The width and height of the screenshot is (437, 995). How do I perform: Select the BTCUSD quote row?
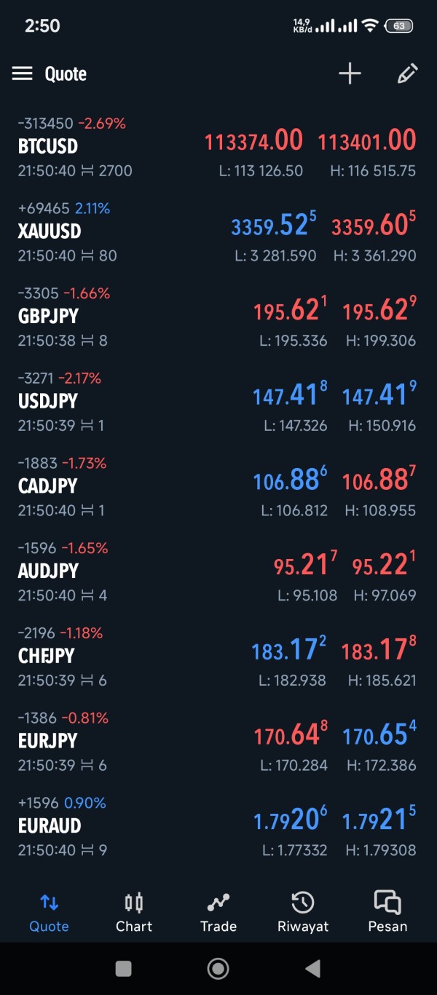tap(48, 146)
